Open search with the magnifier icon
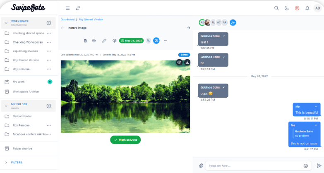The width and height of the screenshot is (324, 173). 276,8
